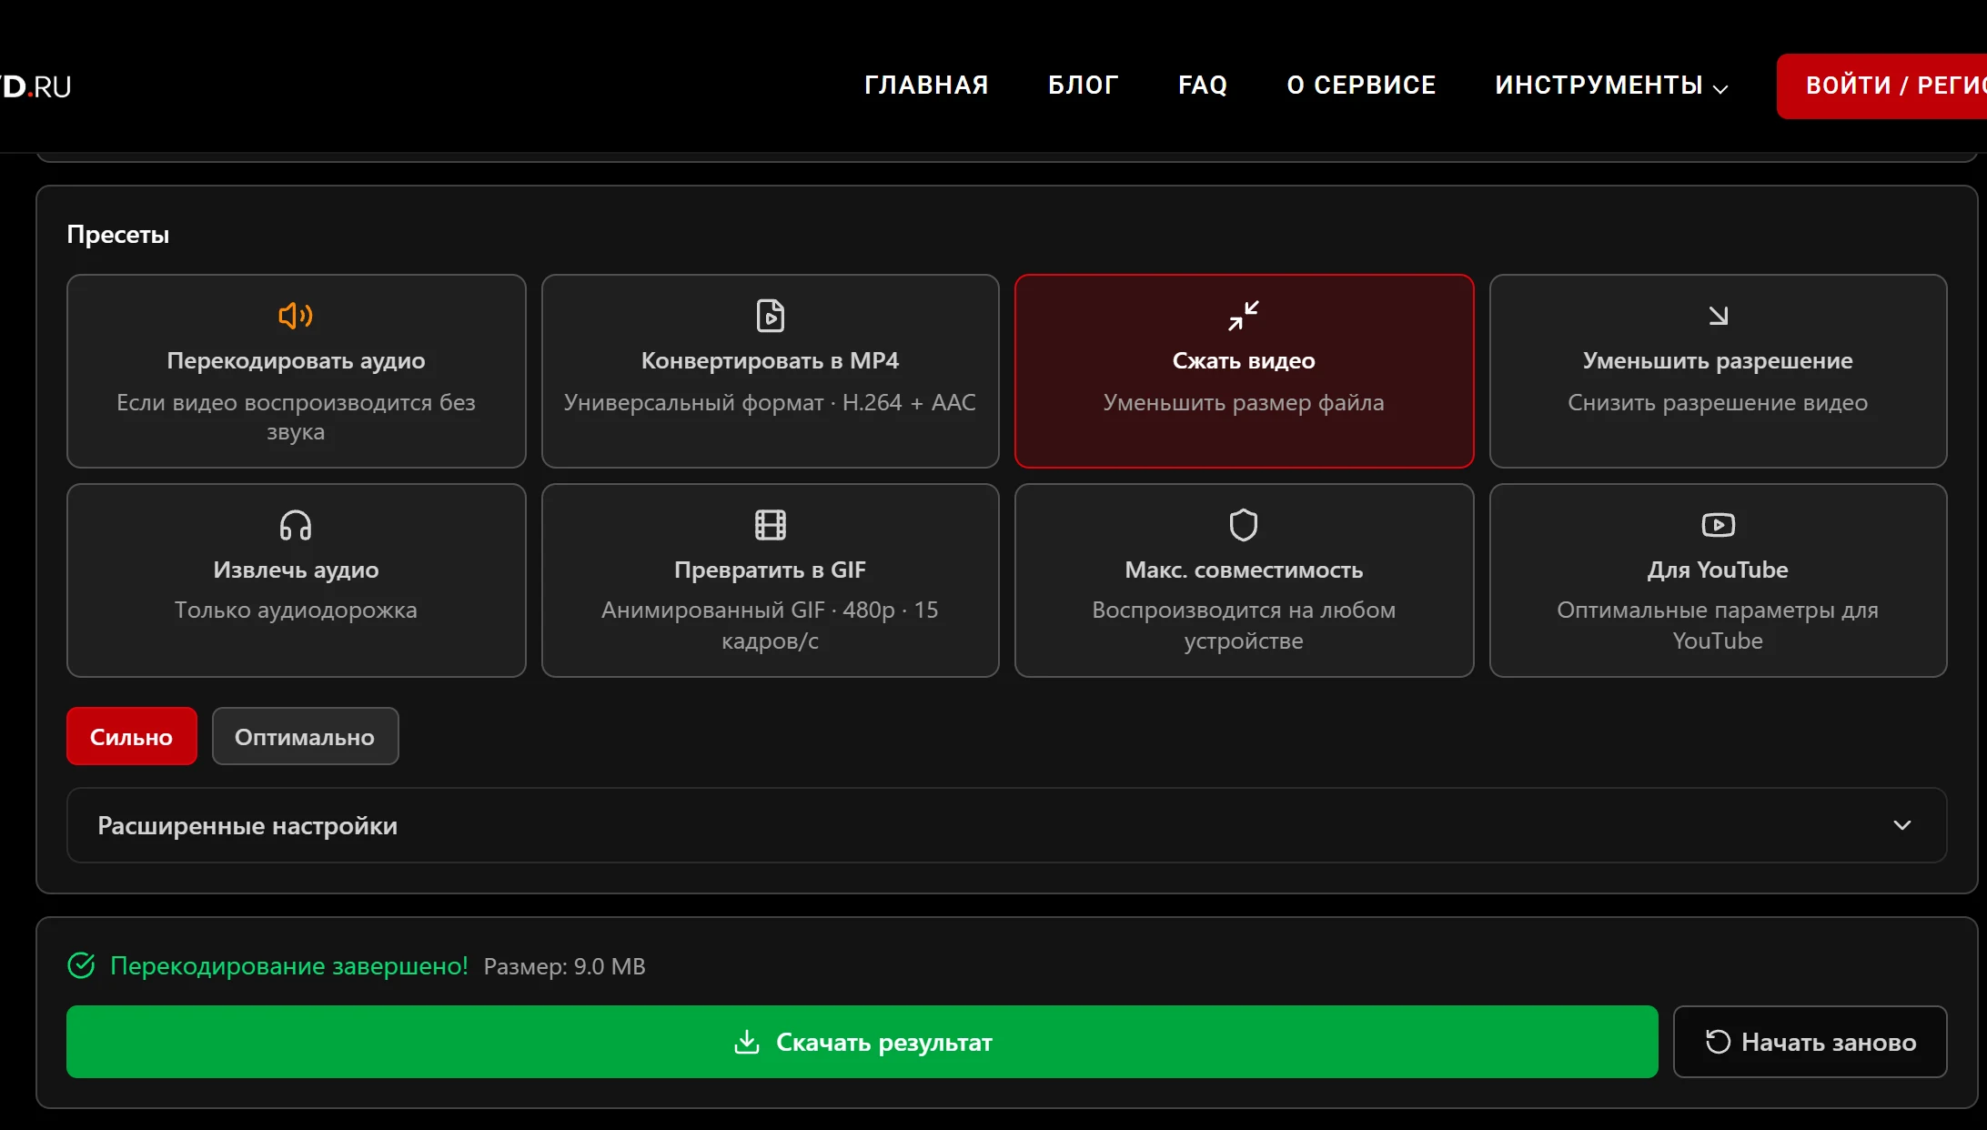Select the Макс. совместимость preset title
The image size is (1987, 1130).
[x=1244, y=570]
